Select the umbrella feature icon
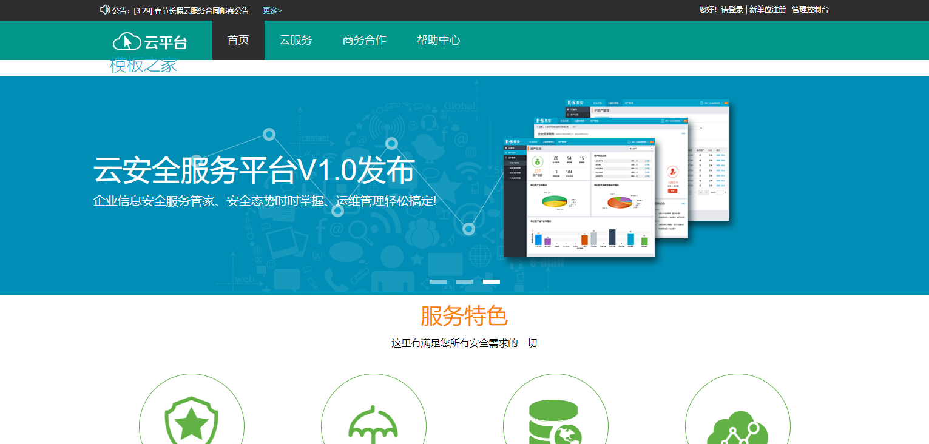Screen dimensions: 929x444 tap(374, 422)
